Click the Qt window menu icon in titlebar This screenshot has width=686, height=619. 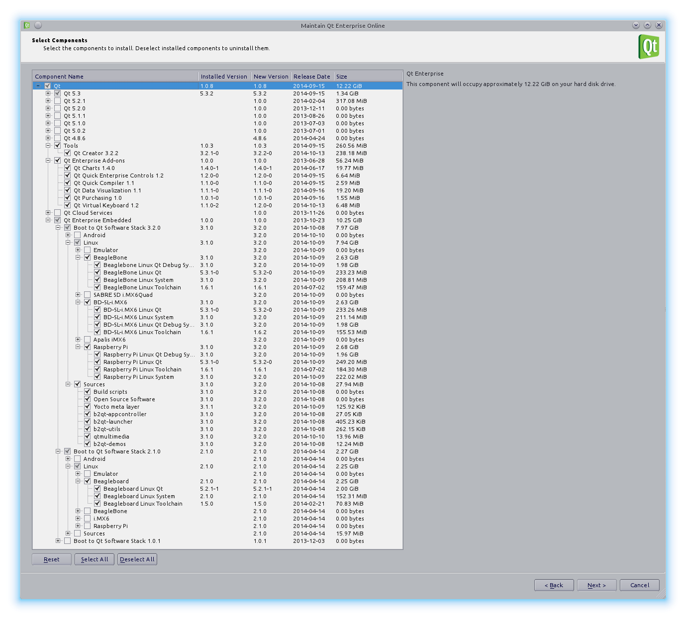(27, 25)
